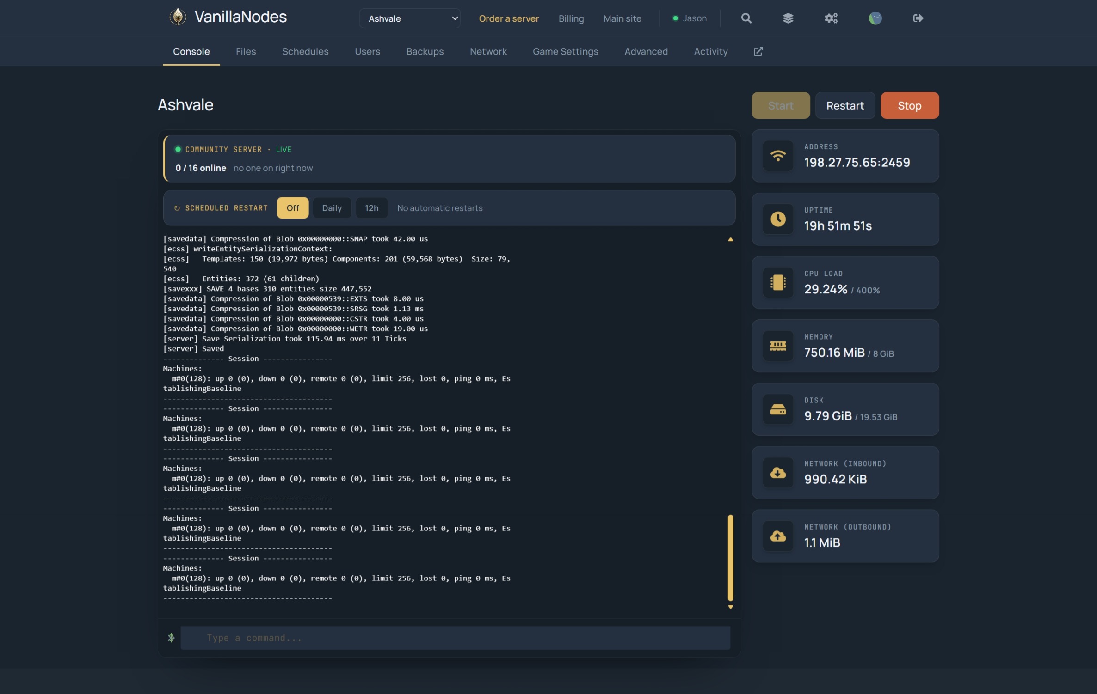This screenshot has width=1097, height=694.
Task: Click the 0 / 16 online text
Action: point(201,168)
